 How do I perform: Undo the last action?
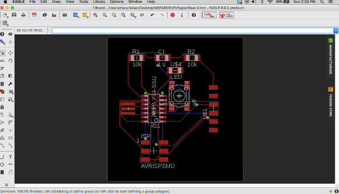(153, 15)
